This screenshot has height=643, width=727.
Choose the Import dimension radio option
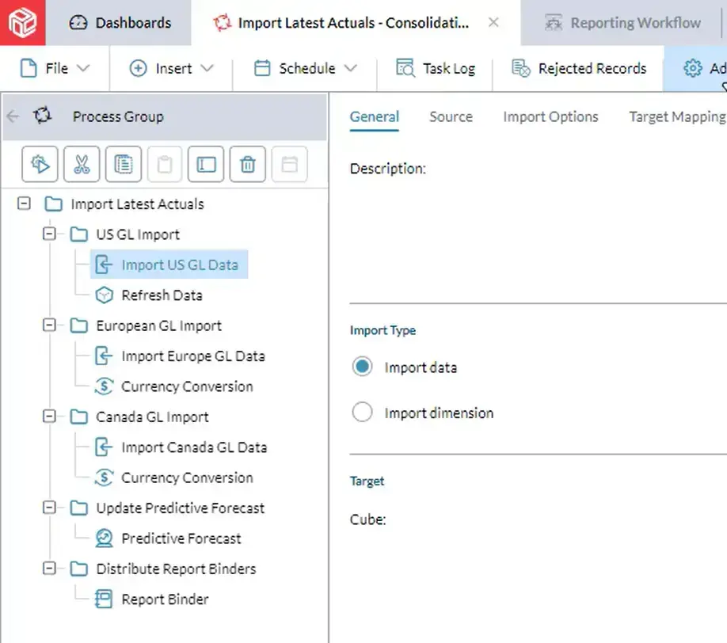(362, 413)
